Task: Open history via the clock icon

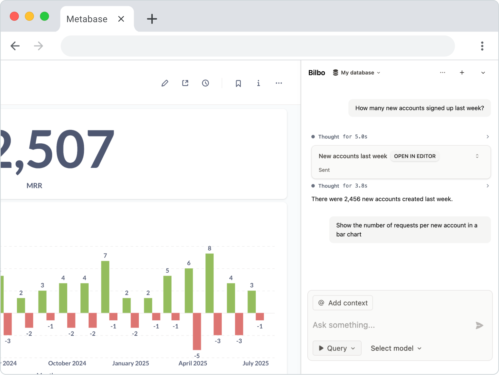Action: [205, 83]
